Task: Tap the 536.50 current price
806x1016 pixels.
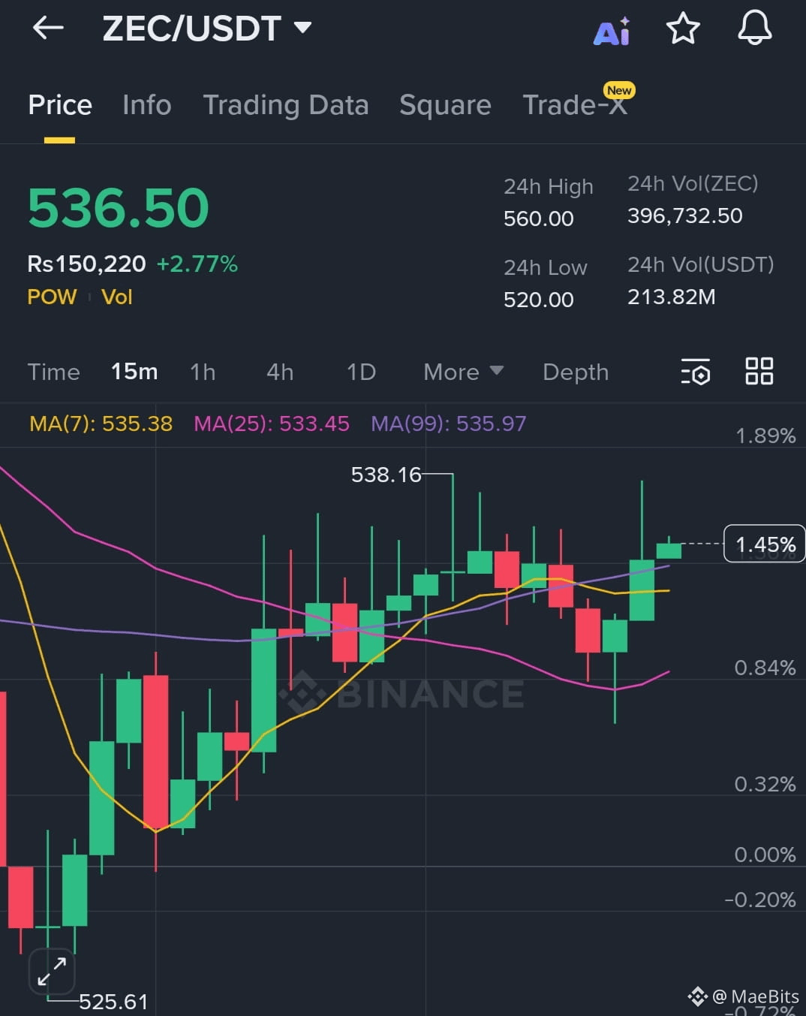Action: coord(119,208)
